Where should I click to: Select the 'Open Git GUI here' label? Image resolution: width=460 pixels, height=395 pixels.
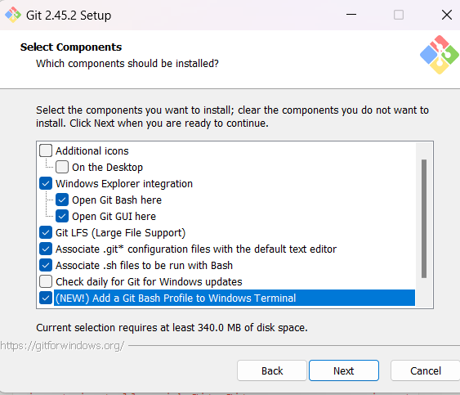click(114, 217)
